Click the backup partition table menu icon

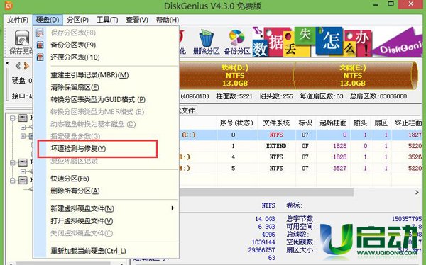point(40,45)
